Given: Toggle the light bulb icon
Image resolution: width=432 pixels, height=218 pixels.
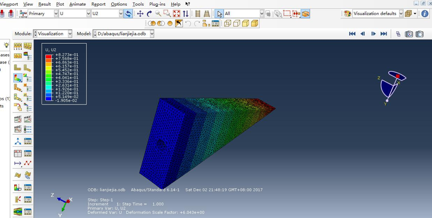Looking at the screenshot, I should 7,45.
